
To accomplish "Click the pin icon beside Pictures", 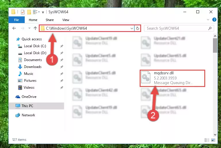I will [x=62, y=81].
